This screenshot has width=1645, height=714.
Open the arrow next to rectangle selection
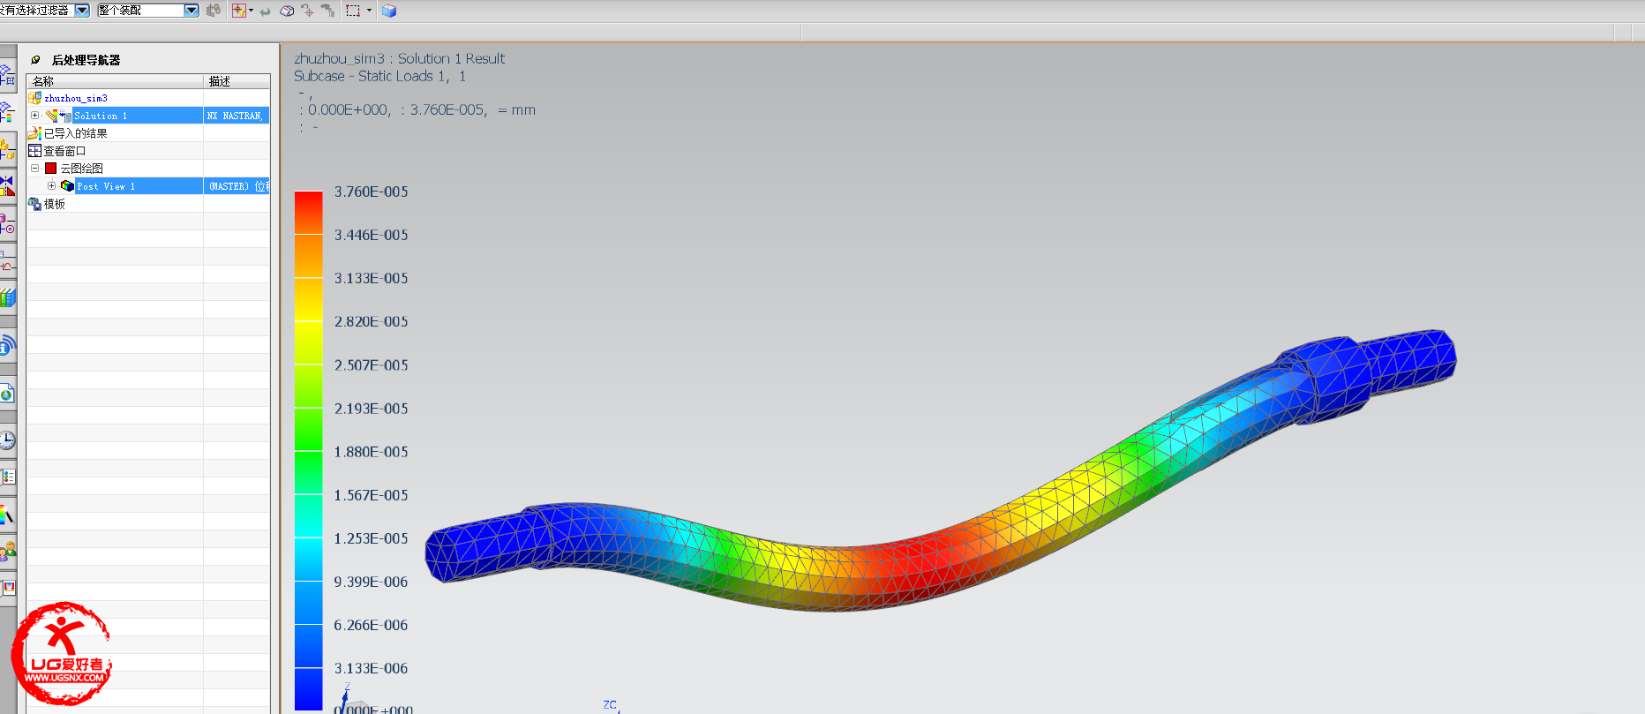coord(369,11)
